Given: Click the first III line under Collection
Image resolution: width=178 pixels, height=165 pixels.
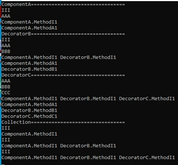Looking at the screenshot, I should click(x=6, y=128).
